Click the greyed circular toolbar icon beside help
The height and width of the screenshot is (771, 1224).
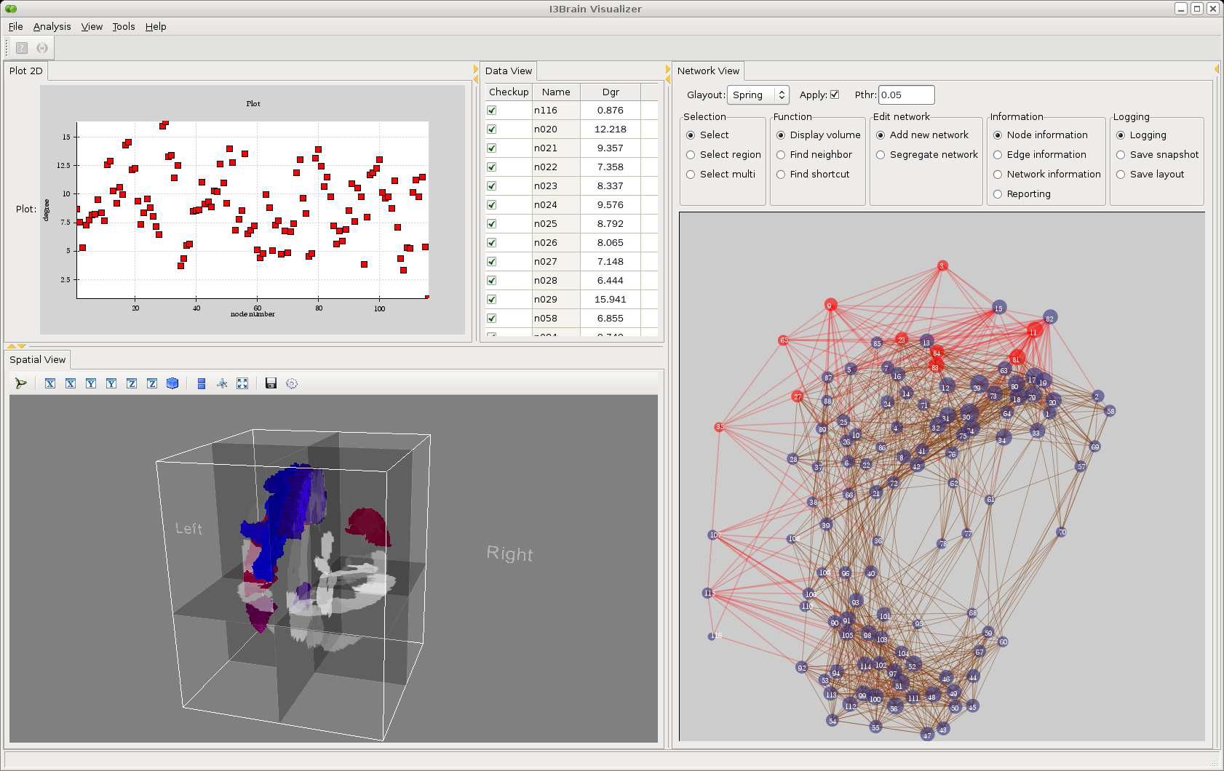coord(42,48)
